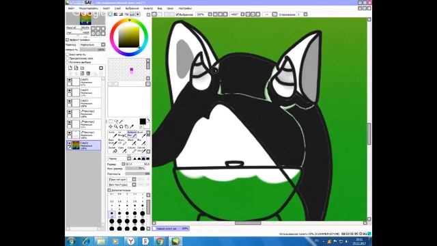Viewport: 437px width, 246px height.
Task: Hide the Вектор1 layer
Action: 69,133
